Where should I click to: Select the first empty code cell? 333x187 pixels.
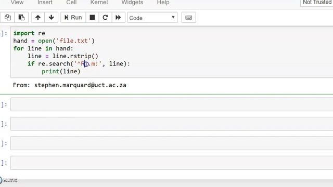(172, 104)
